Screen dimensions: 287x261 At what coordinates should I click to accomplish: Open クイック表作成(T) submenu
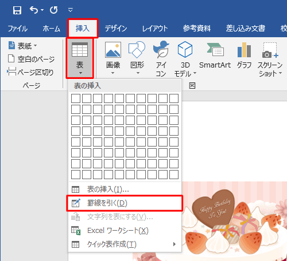(x=125, y=244)
